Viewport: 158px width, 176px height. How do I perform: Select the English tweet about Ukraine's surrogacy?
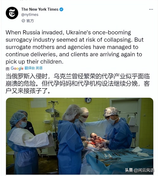pos(75,47)
